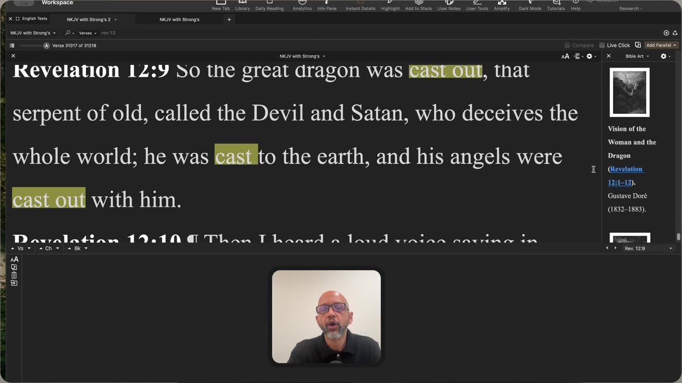Open pane title NKJV with Strong's dropdown
Screen dimensions: 682x383
coord(302,56)
